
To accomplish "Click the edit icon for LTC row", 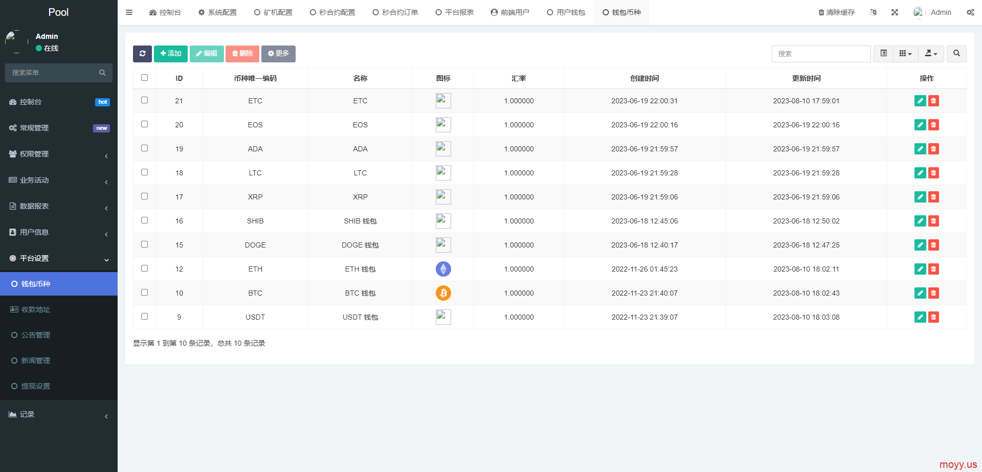I will (920, 173).
